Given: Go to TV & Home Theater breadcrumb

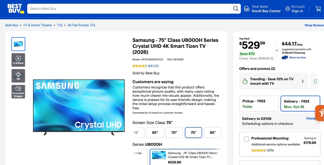Looking at the screenshot, I should pyautogui.click(x=38, y=25).
